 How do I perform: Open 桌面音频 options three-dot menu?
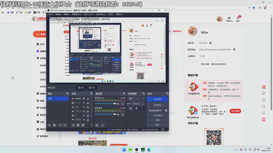click(x=123, y=115)
